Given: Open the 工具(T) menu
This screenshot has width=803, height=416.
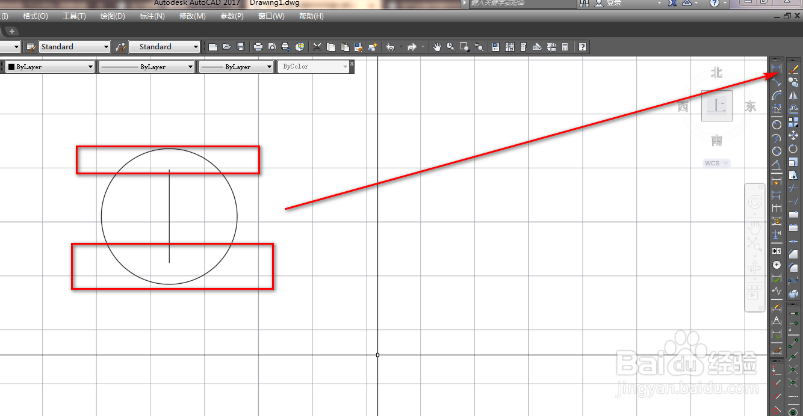Looking at the screenshot, I should 74,16.
